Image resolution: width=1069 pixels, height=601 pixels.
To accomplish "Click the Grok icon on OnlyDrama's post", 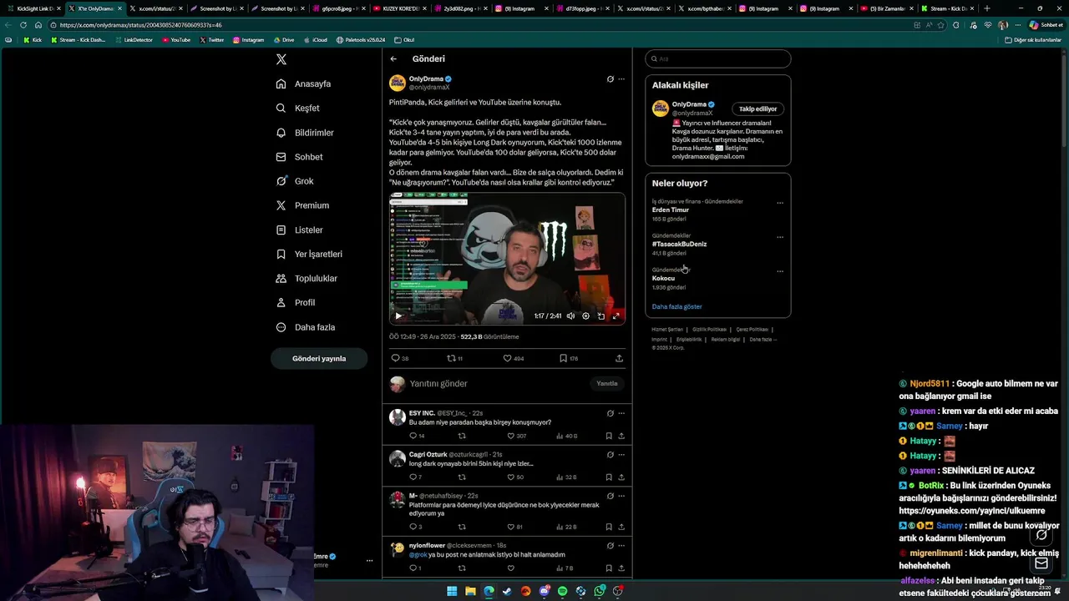I will (610, 79).
